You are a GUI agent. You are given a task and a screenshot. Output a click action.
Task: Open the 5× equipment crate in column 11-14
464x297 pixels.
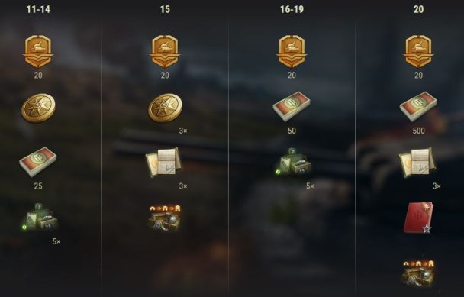pos(40,218)
